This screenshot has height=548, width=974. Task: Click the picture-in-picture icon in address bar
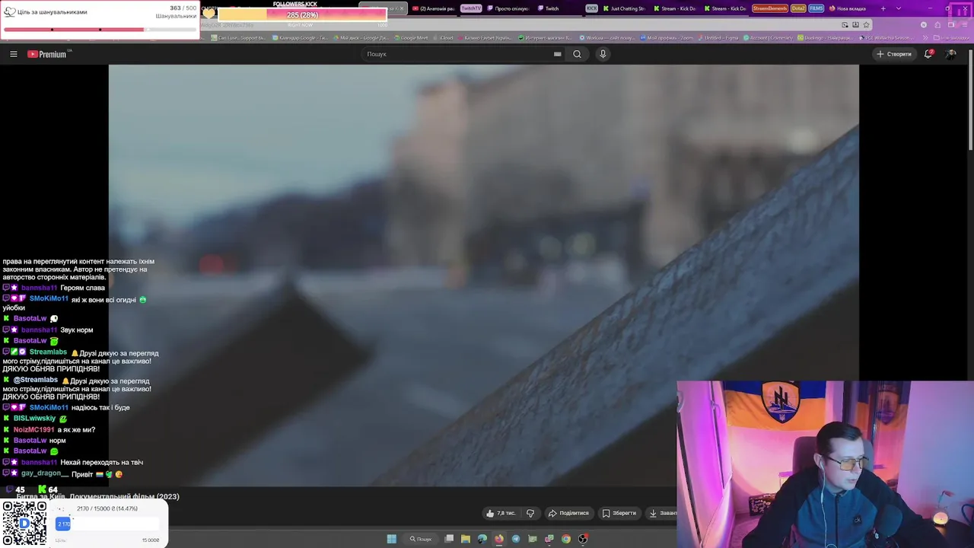845,24
